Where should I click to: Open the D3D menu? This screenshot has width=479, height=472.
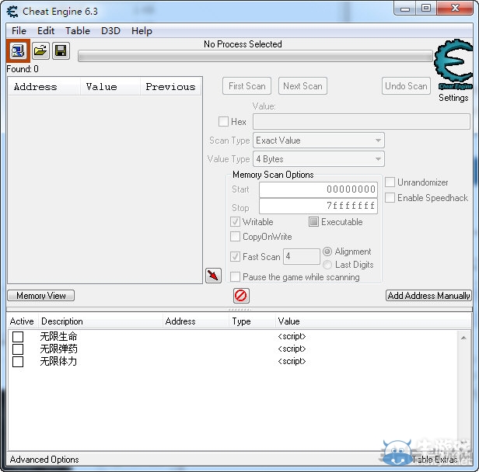coord(110,31)
